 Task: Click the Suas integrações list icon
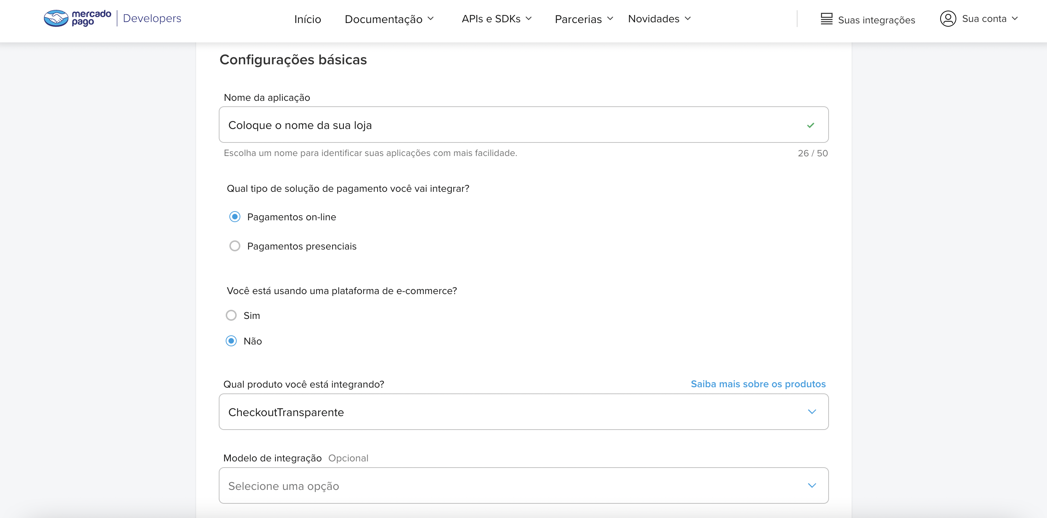pyautogui.click(x=826, y=19)
